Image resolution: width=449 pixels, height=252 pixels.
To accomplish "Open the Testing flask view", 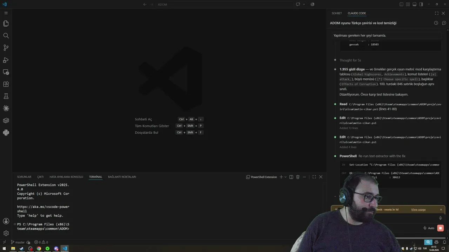I will [6, 96].
